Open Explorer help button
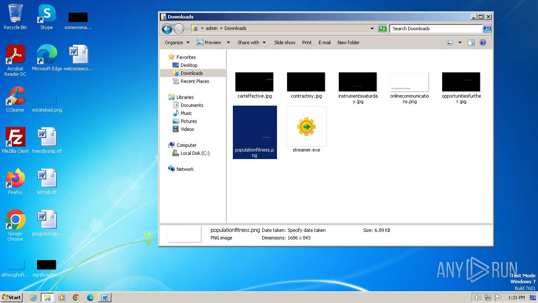538x303 pixels. click(x=483, y=43)
